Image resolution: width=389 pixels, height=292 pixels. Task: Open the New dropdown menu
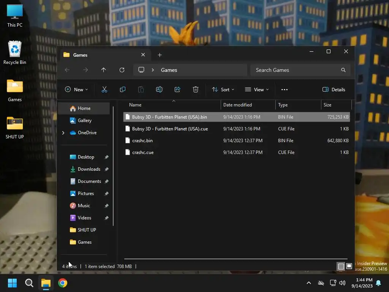pos(76,89)
